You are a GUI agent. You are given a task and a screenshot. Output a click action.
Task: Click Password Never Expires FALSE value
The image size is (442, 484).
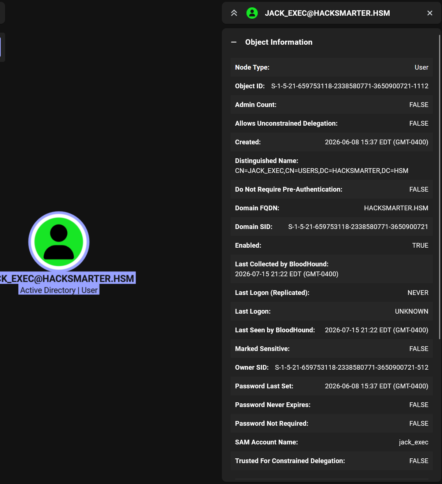419,405
